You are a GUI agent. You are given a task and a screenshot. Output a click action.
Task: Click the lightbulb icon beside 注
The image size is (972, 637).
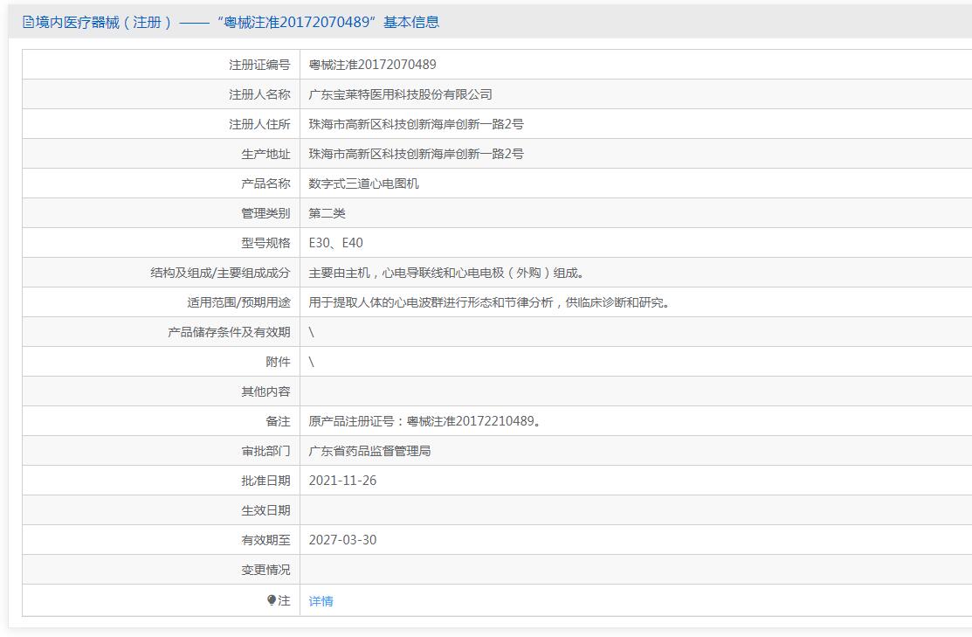click(272, 599)
